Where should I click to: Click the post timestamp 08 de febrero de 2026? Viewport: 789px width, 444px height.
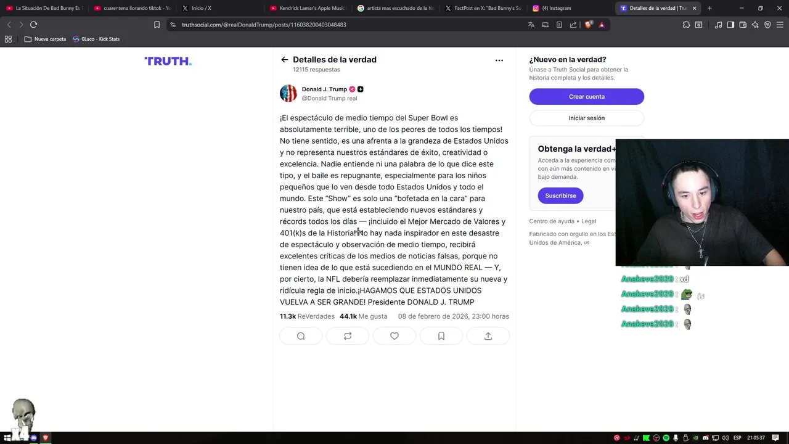[454, 316]
